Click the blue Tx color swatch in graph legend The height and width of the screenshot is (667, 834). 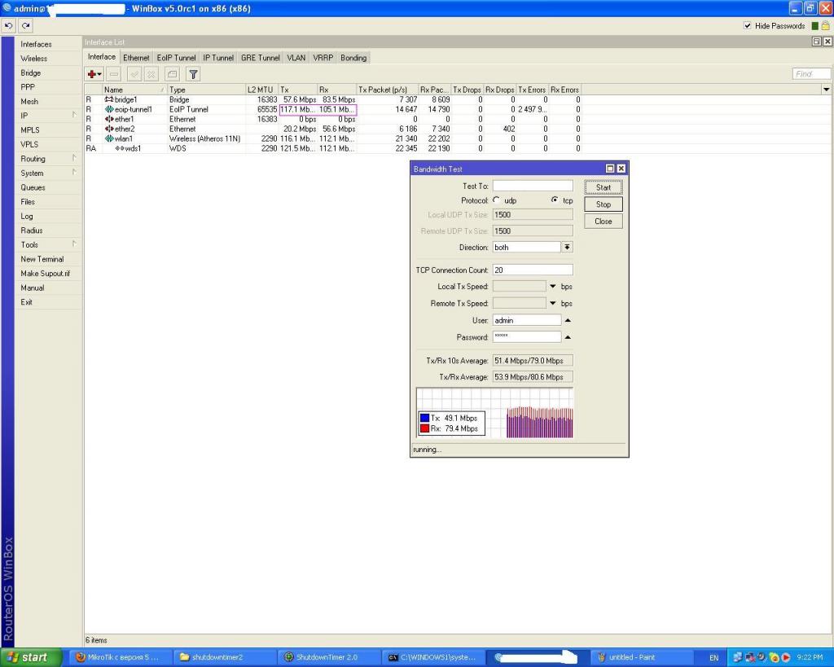click(424, 418)
